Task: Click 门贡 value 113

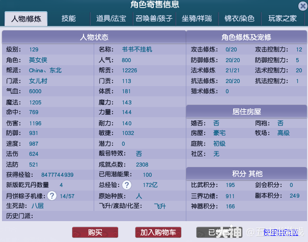Action: point(126,81)
